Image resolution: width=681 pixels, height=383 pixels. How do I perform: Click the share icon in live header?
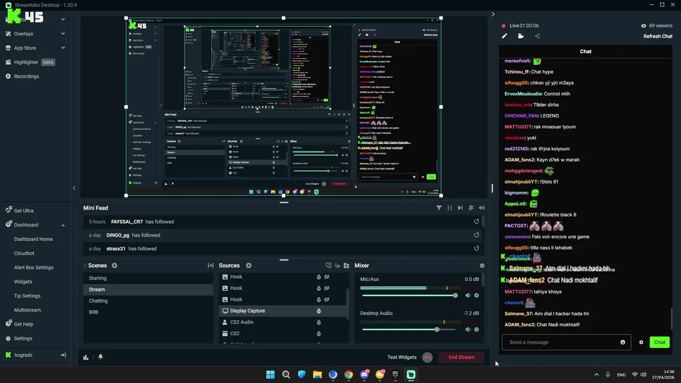click(537, 36)
